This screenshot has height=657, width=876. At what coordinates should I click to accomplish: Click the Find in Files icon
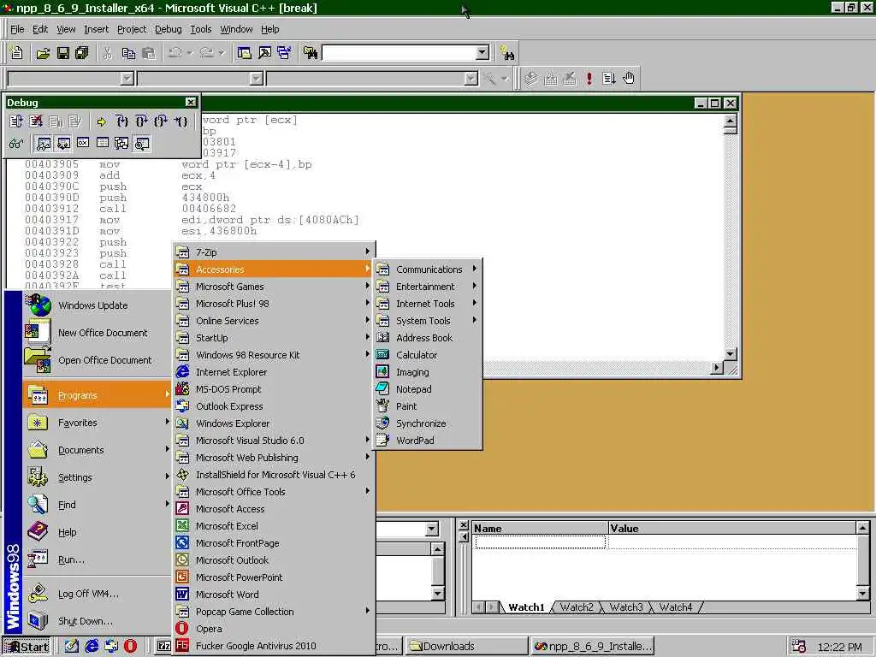(310, 53)
